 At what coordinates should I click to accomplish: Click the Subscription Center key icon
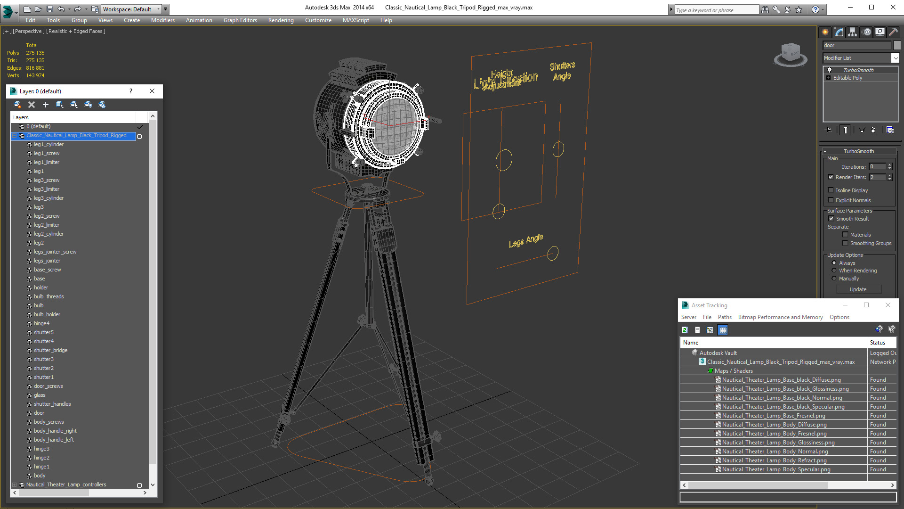click(776, 9)
